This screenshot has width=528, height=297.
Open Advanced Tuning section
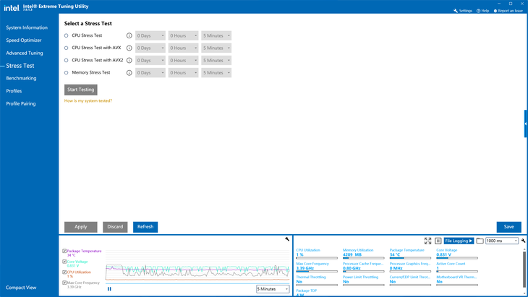(x=25, y=53)
